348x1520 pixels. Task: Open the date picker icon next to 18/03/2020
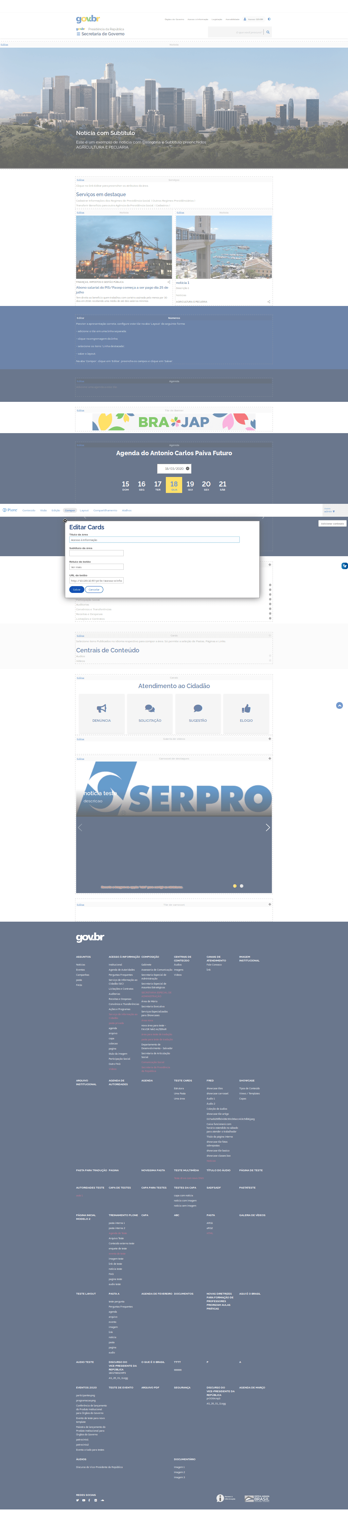click(188, 468)
